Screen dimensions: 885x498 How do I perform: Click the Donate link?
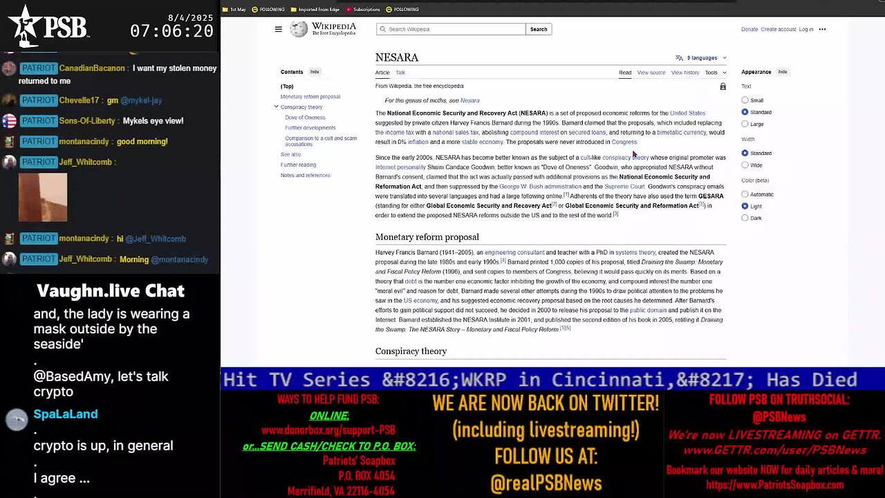749,29
